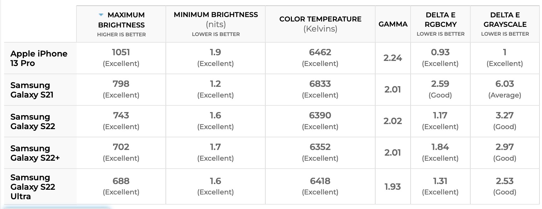The image size is (542, 209).
Task: Select the Samsung Galaxy S22 Ultra row label
Action: [x=33, y=187]
